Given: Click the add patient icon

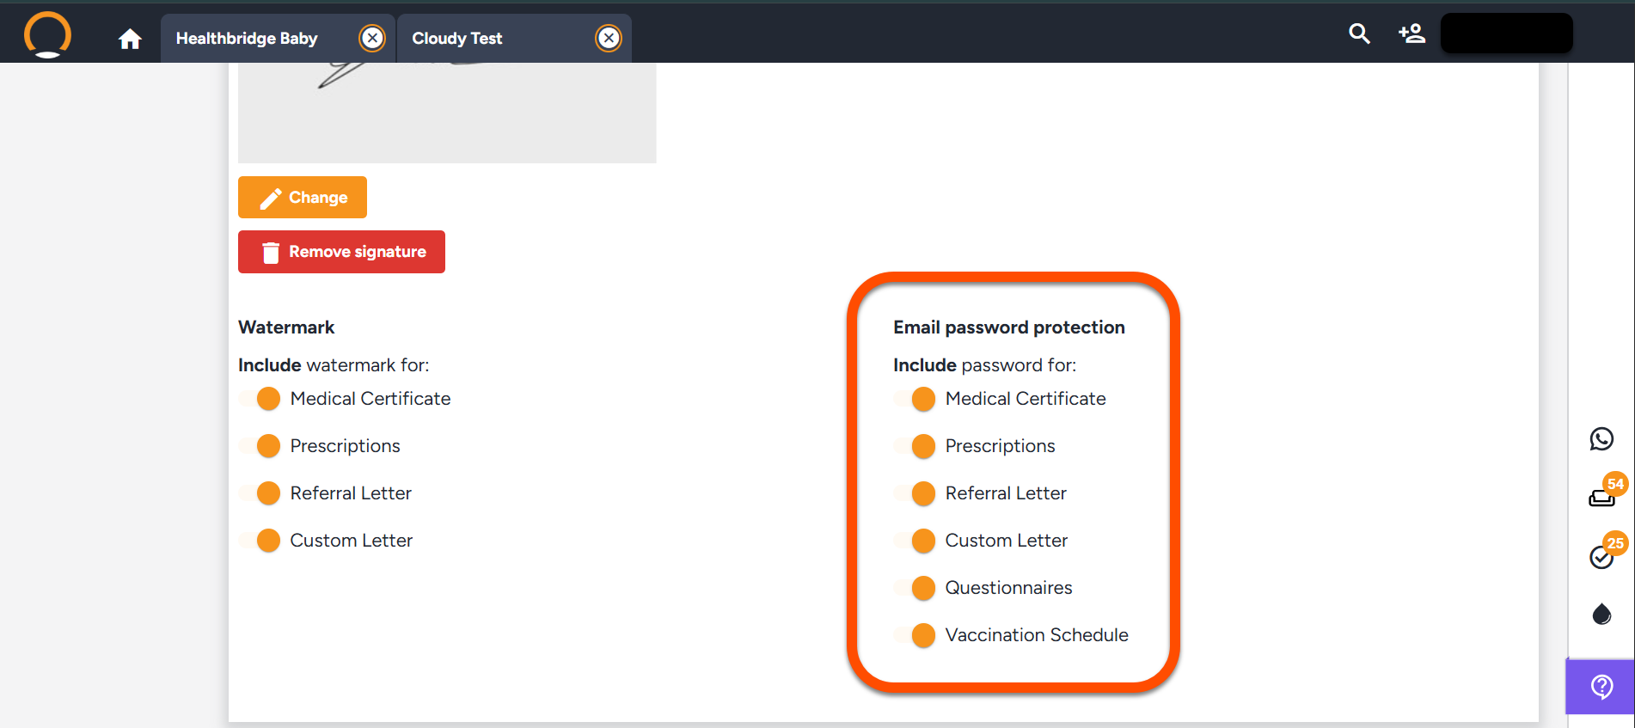Looking at the screenshot, I should [1411, 34].
